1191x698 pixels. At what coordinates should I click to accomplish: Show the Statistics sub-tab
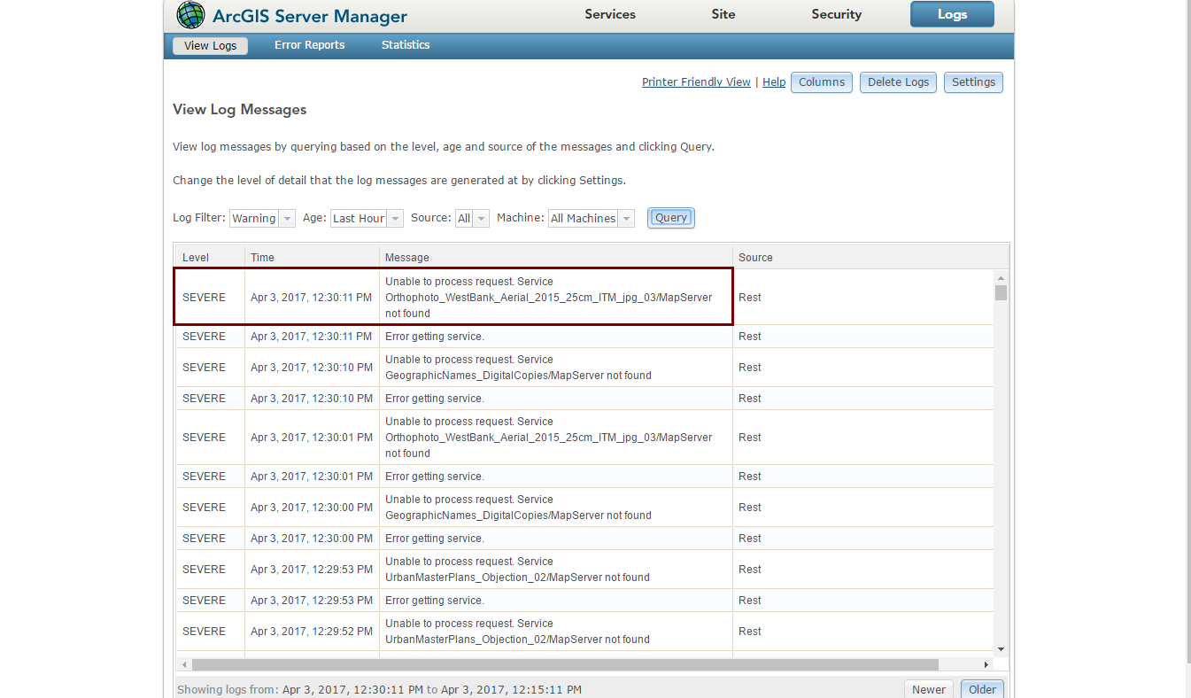point(406,45)
